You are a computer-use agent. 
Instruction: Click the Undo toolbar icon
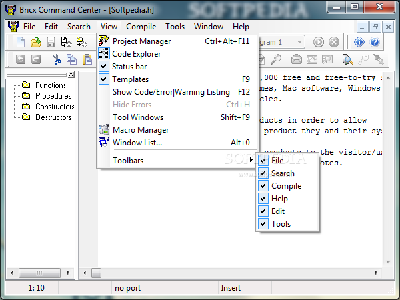21,59
